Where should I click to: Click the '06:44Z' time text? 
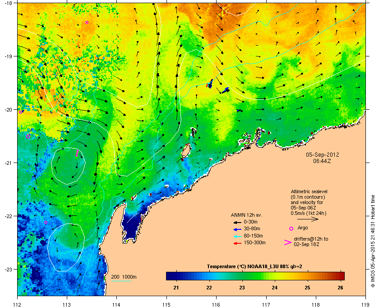click(322, 161)
